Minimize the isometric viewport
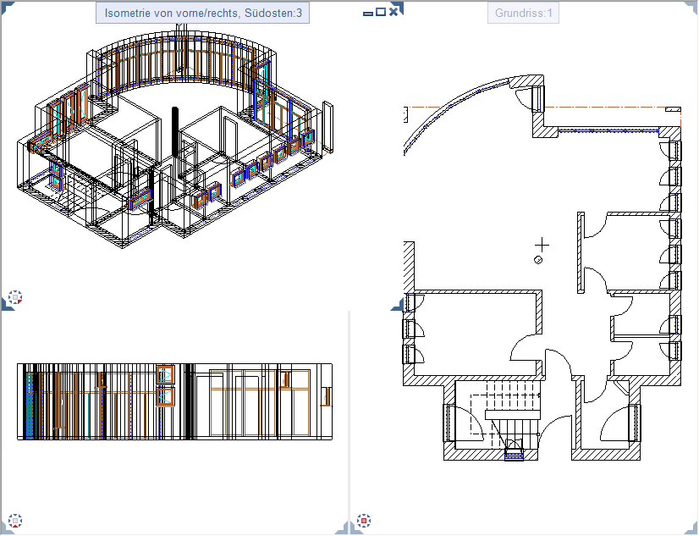The image size is (699, 536). [x=368, y=14]
